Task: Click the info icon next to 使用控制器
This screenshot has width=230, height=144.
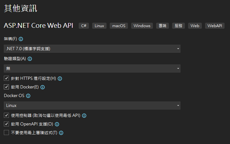Action: point(84,116)
